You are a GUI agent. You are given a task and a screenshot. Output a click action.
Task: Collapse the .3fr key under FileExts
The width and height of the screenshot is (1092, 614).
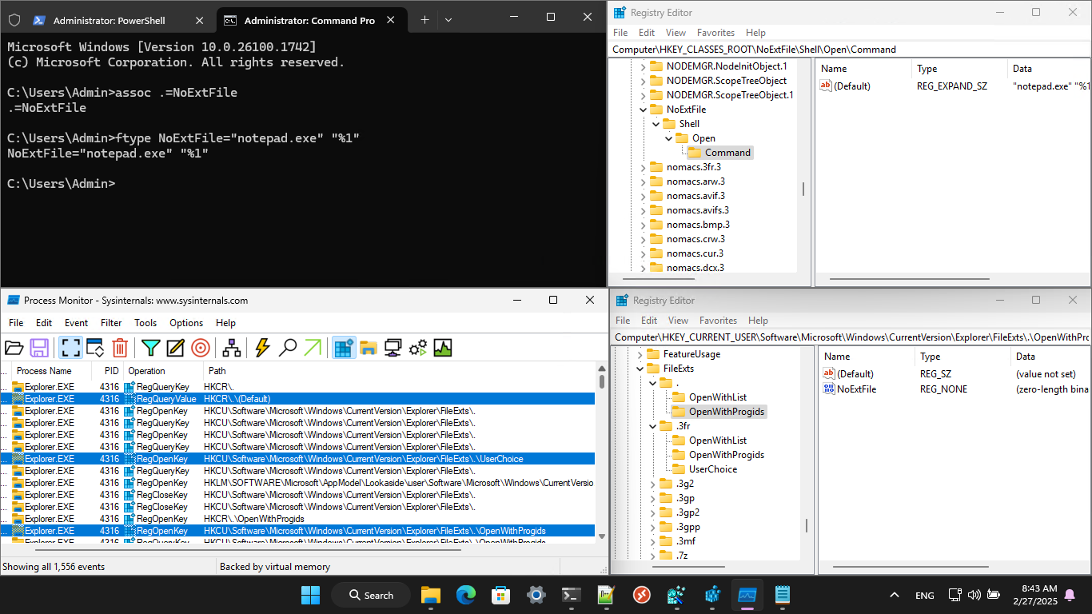(652, 426)
